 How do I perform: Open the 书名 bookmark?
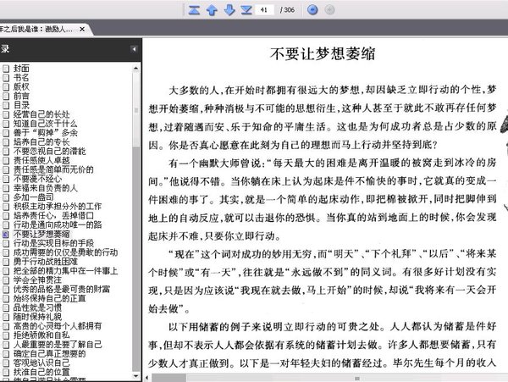(21, 77)
